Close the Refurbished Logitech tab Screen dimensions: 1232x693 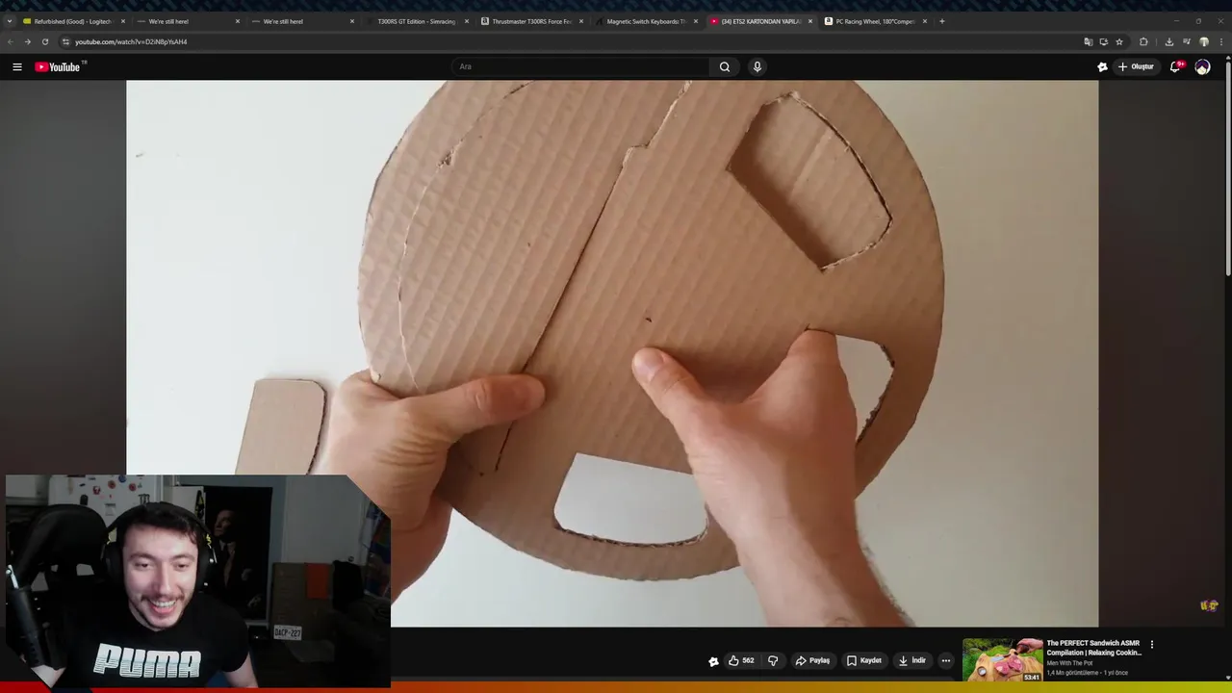coord(123,21)
